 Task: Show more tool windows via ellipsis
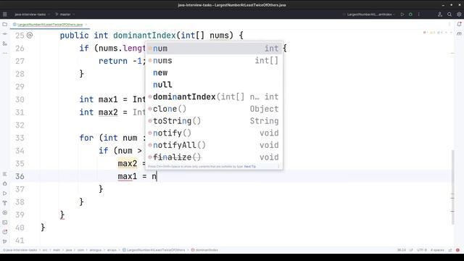pos(5,53)
